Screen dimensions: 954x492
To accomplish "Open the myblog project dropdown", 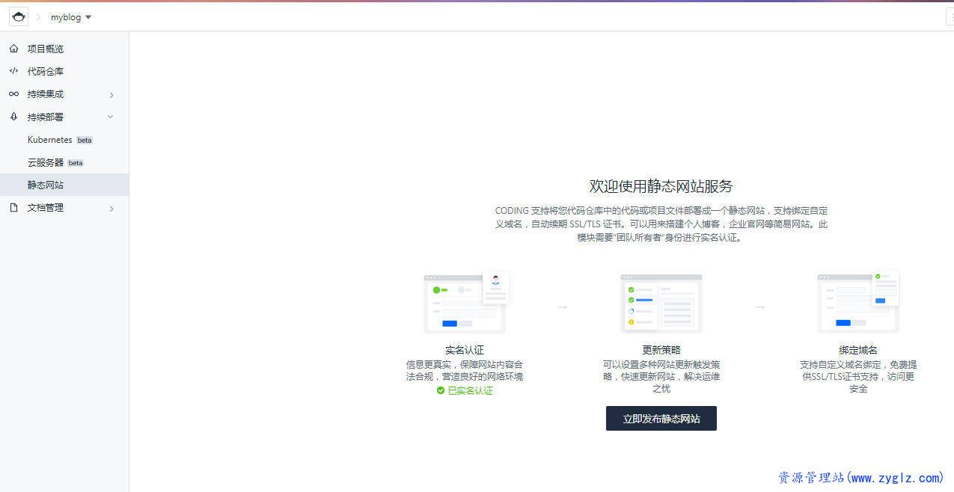I will [x=71, y=17].
